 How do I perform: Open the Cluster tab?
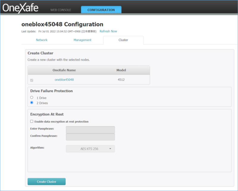coord(123,40)
